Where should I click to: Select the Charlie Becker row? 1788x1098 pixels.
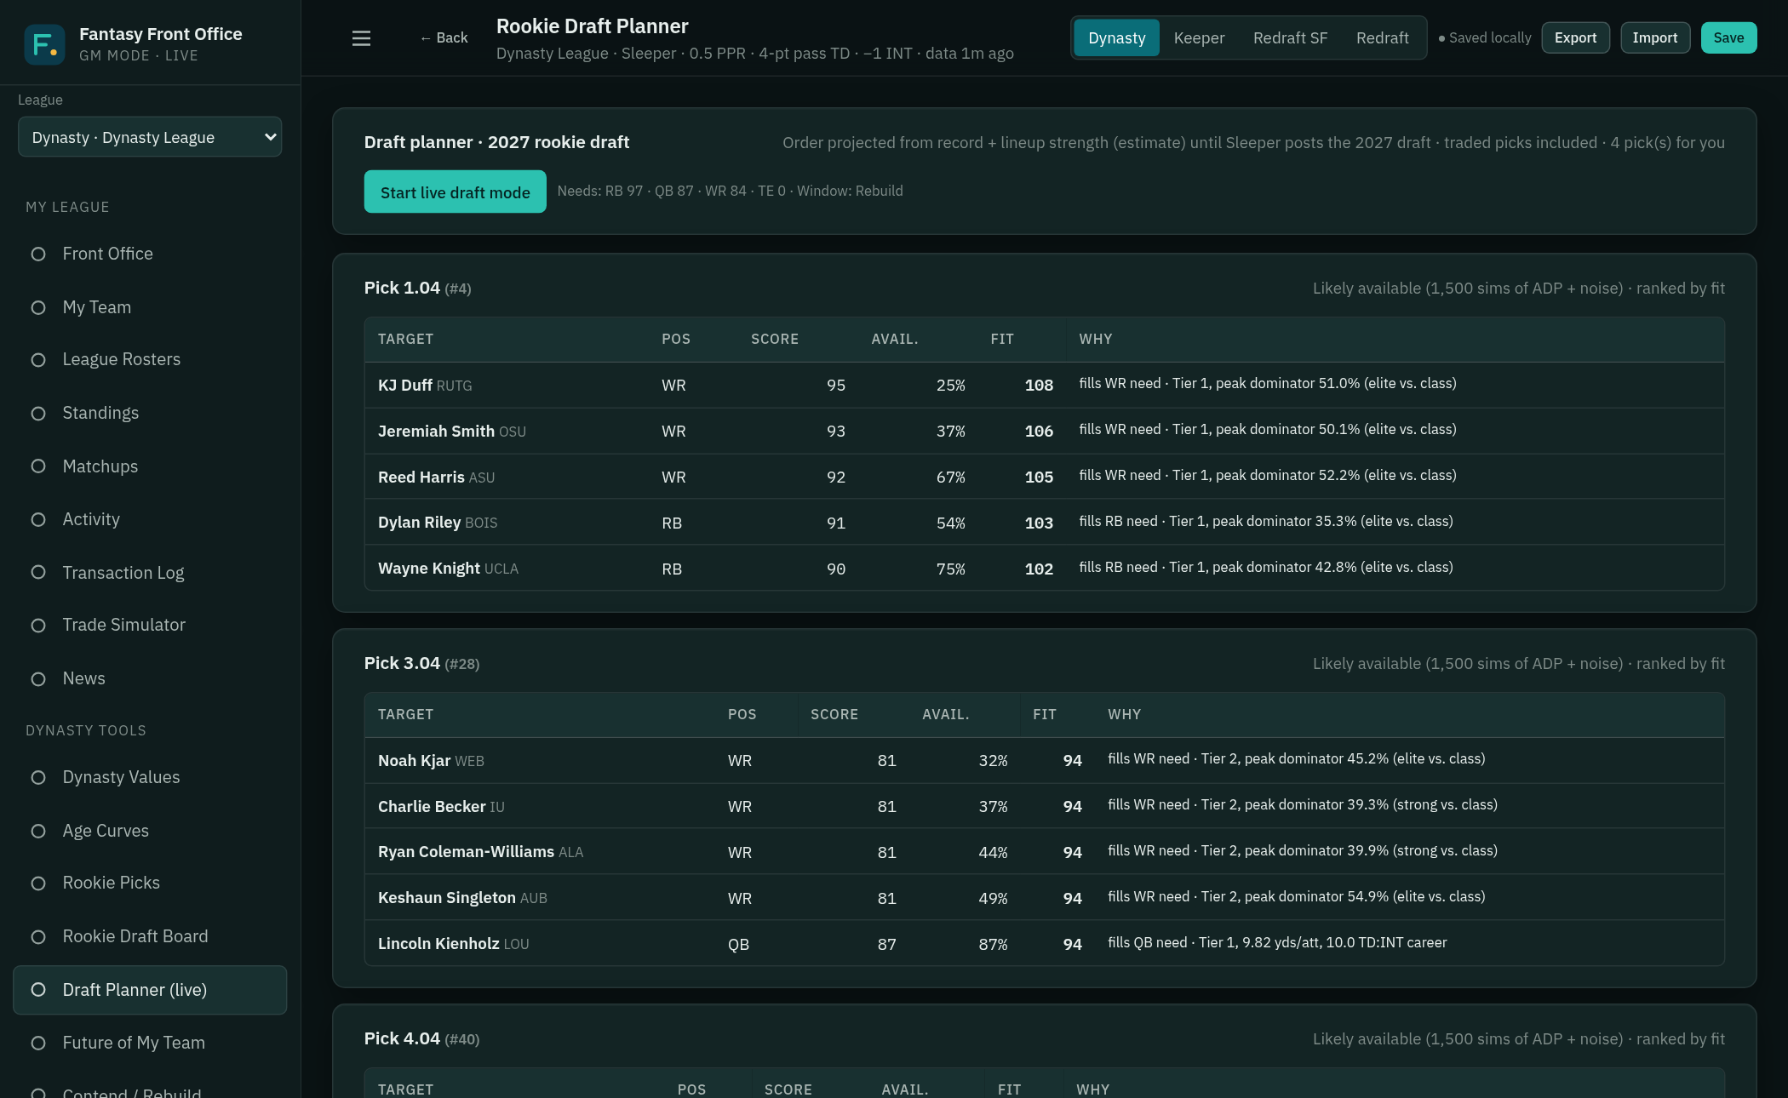pos(1045,807)
